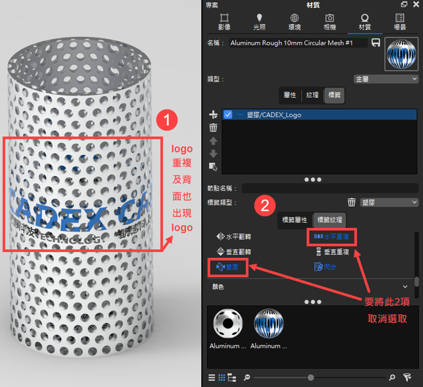Disable 雙面 double-sided option
Image resolution: width=423 pixels, height=387 pixels.
tap(227, 267)
